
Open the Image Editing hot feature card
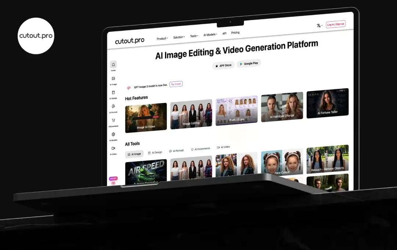pyautogui.click(x=191, y=114)
